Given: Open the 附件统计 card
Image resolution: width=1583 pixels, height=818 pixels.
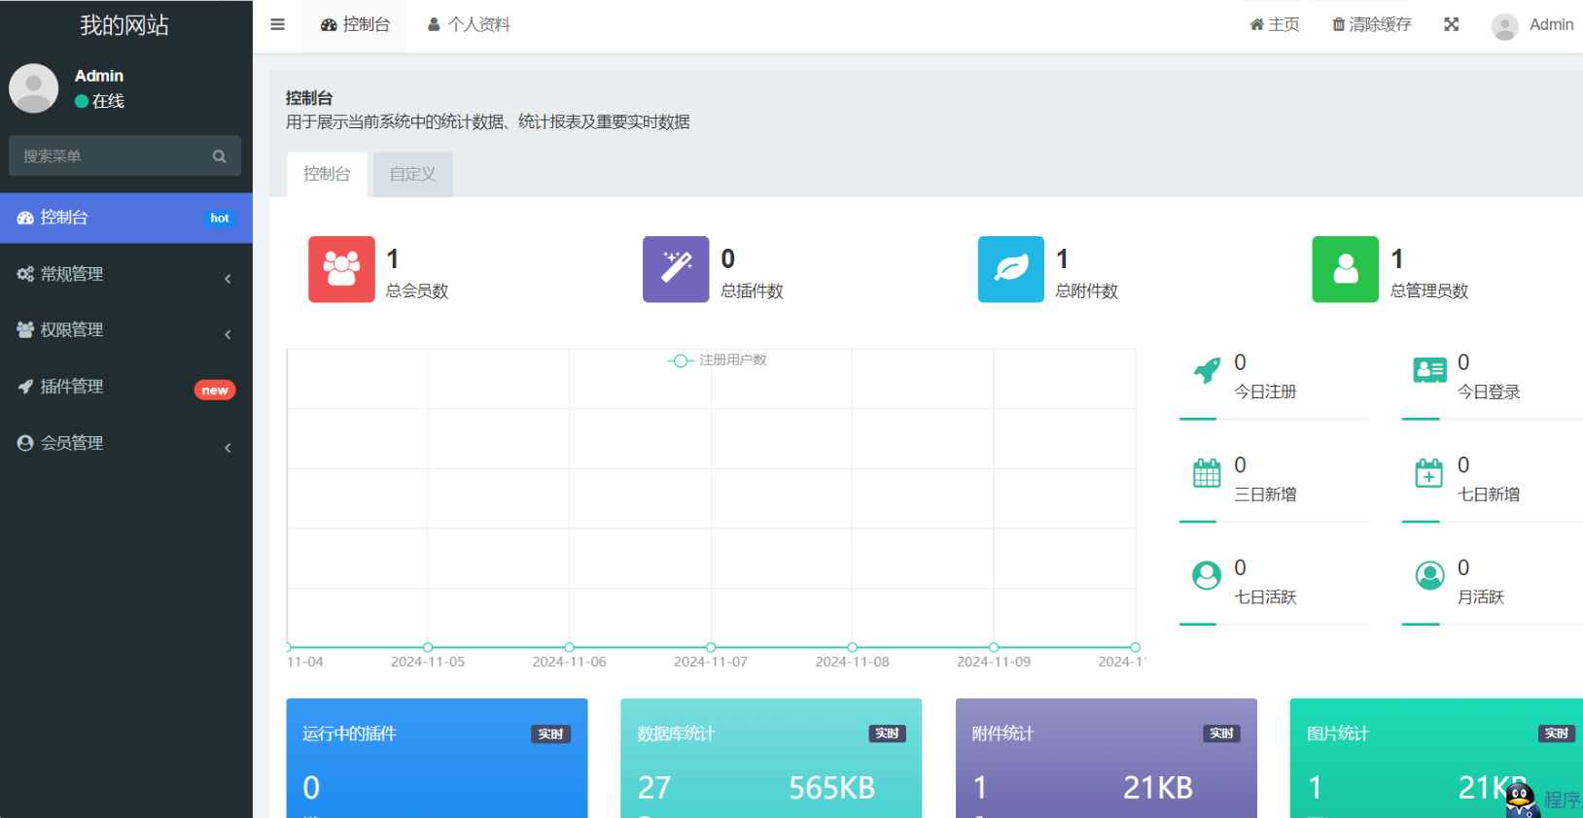Looking at the screenshot, I should click(x=1107, y=758).
